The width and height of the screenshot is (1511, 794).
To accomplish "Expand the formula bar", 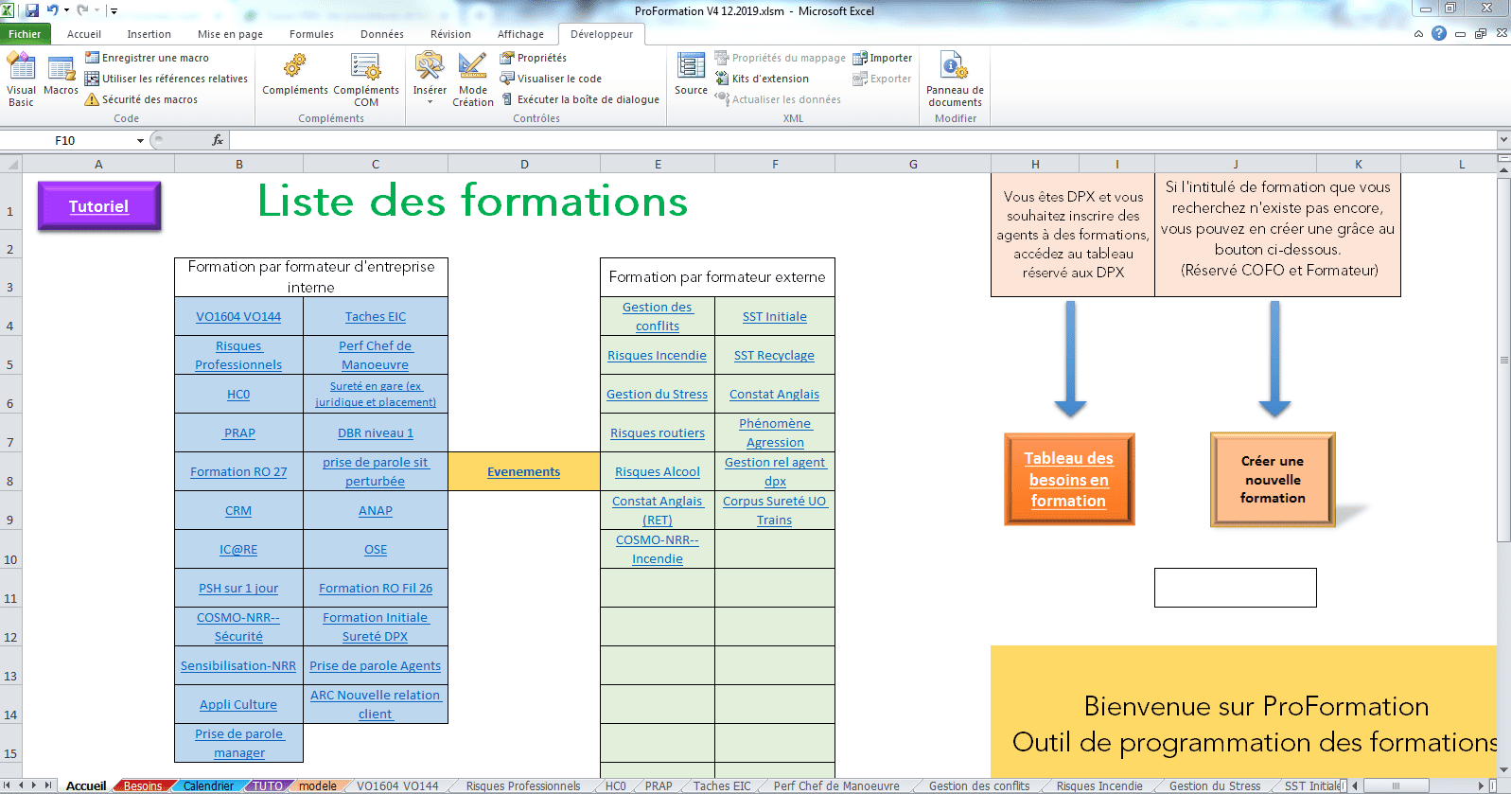I will coord(1502,140).
